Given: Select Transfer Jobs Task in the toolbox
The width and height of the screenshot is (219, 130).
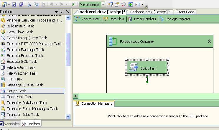Looking at the screenshot, I should [x=32, y=114].
